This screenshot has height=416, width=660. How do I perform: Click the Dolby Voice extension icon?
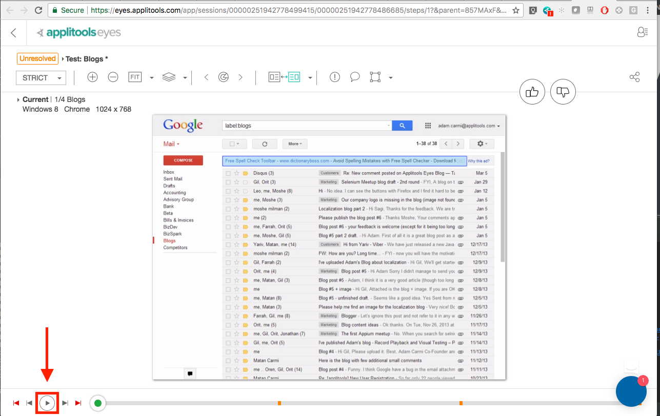click(590, 10)
